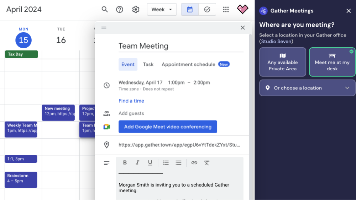Click the gather.town location URL field
Image resolution: width=356 pixels, height=200 pixels.
(x=179, y=145)
